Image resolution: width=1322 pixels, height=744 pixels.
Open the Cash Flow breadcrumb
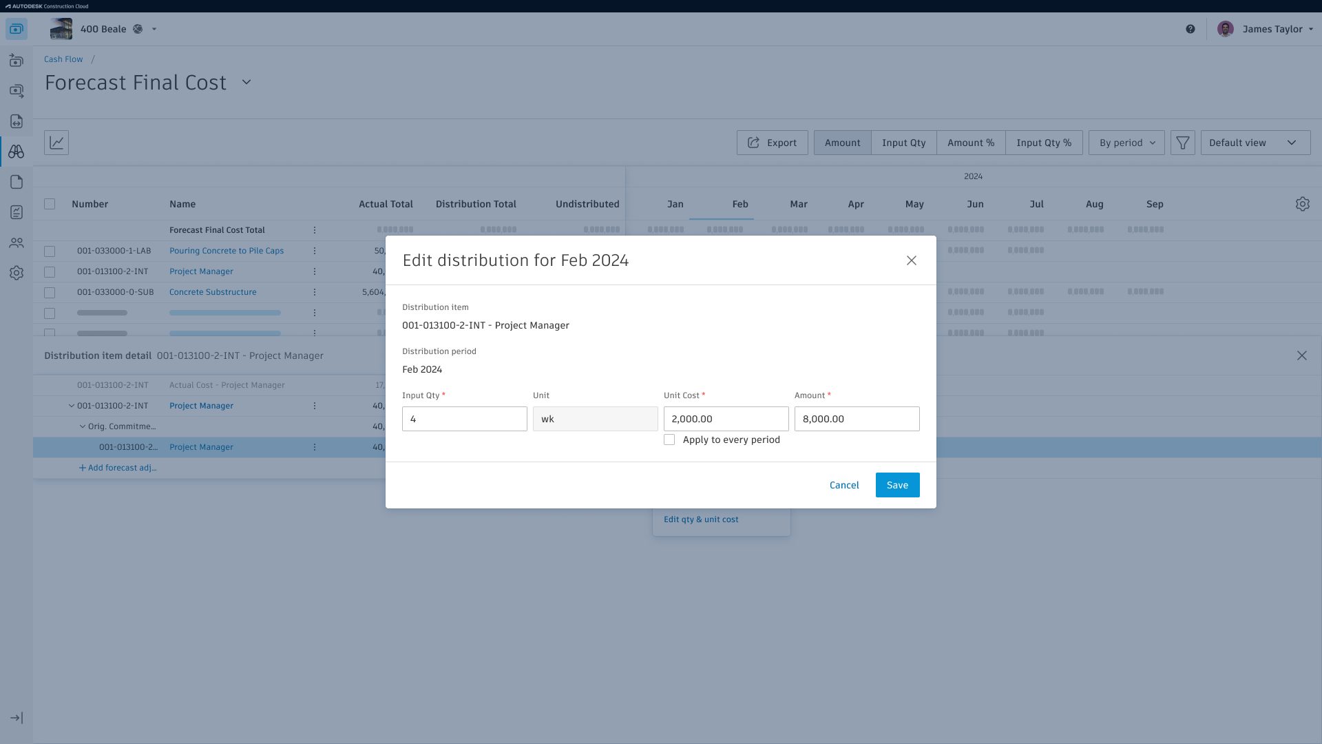click(x=63, y=59)
